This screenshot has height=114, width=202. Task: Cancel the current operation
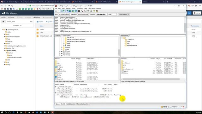click(x=79, y=11)
